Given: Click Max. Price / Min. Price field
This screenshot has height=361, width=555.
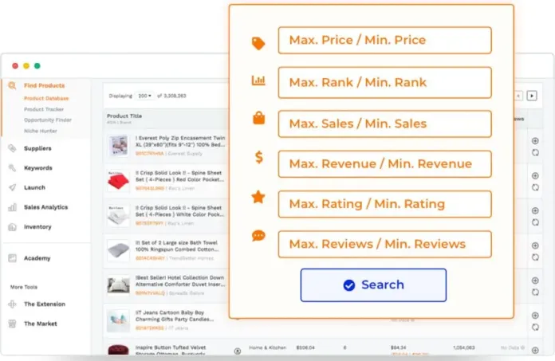Looking at the screenshot, I should [x=384, y=41].
